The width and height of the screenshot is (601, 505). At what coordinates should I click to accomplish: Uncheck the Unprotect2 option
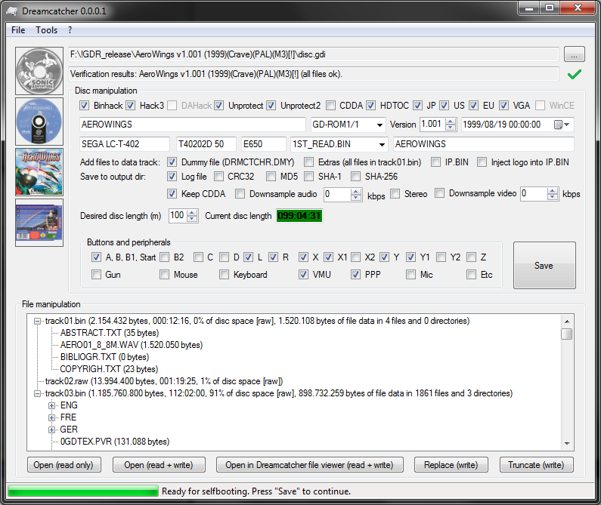tap(271, 106)
